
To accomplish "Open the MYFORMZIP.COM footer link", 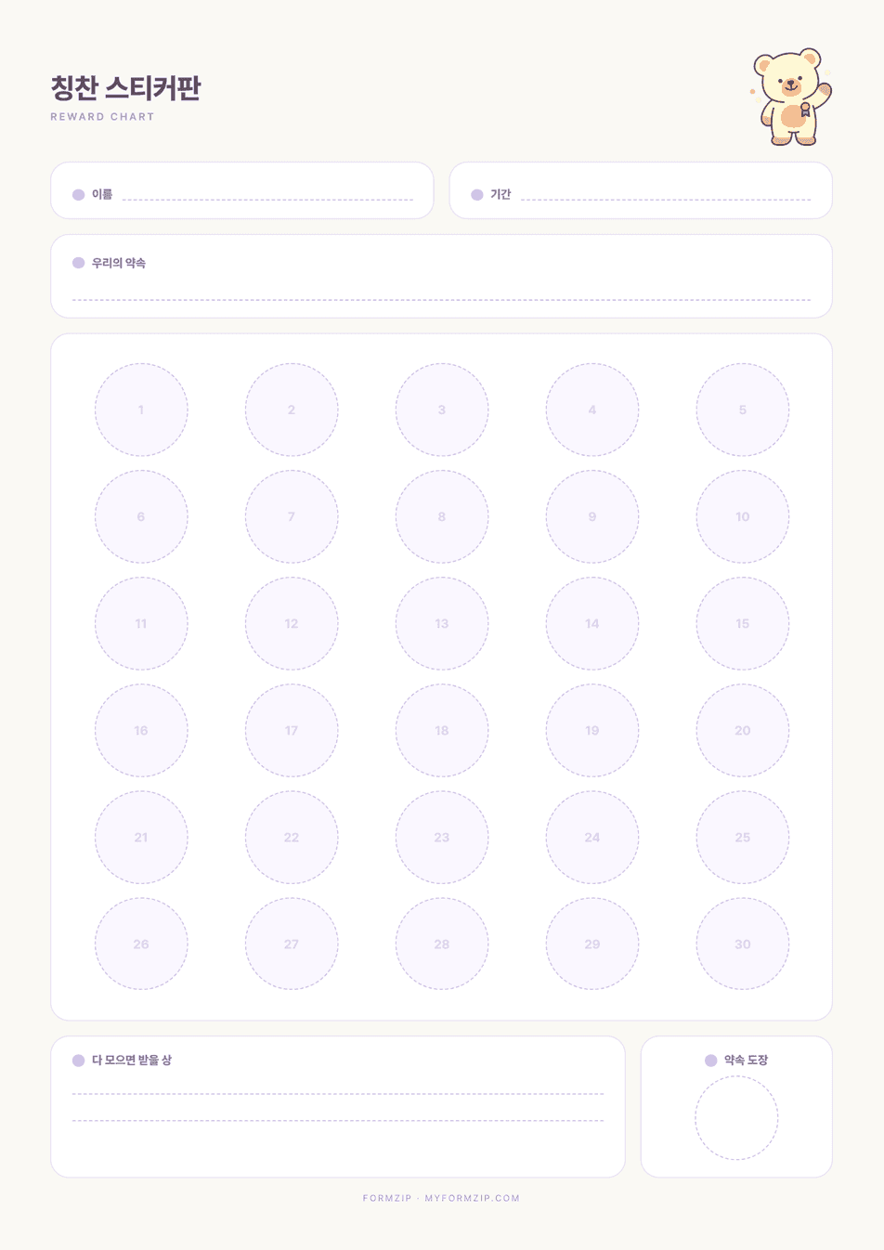I will [x=472, y=1199].
